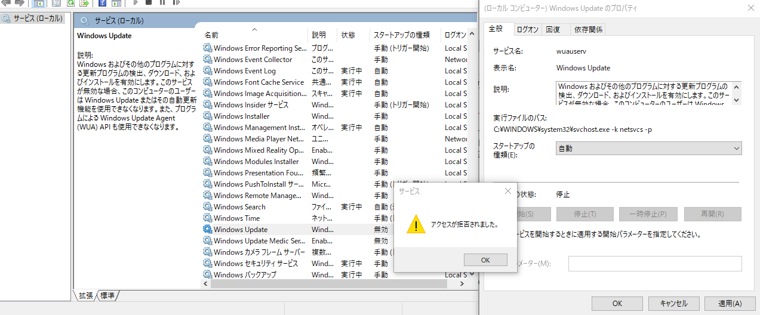Click 適用(A) in the properties dialog

730,303
